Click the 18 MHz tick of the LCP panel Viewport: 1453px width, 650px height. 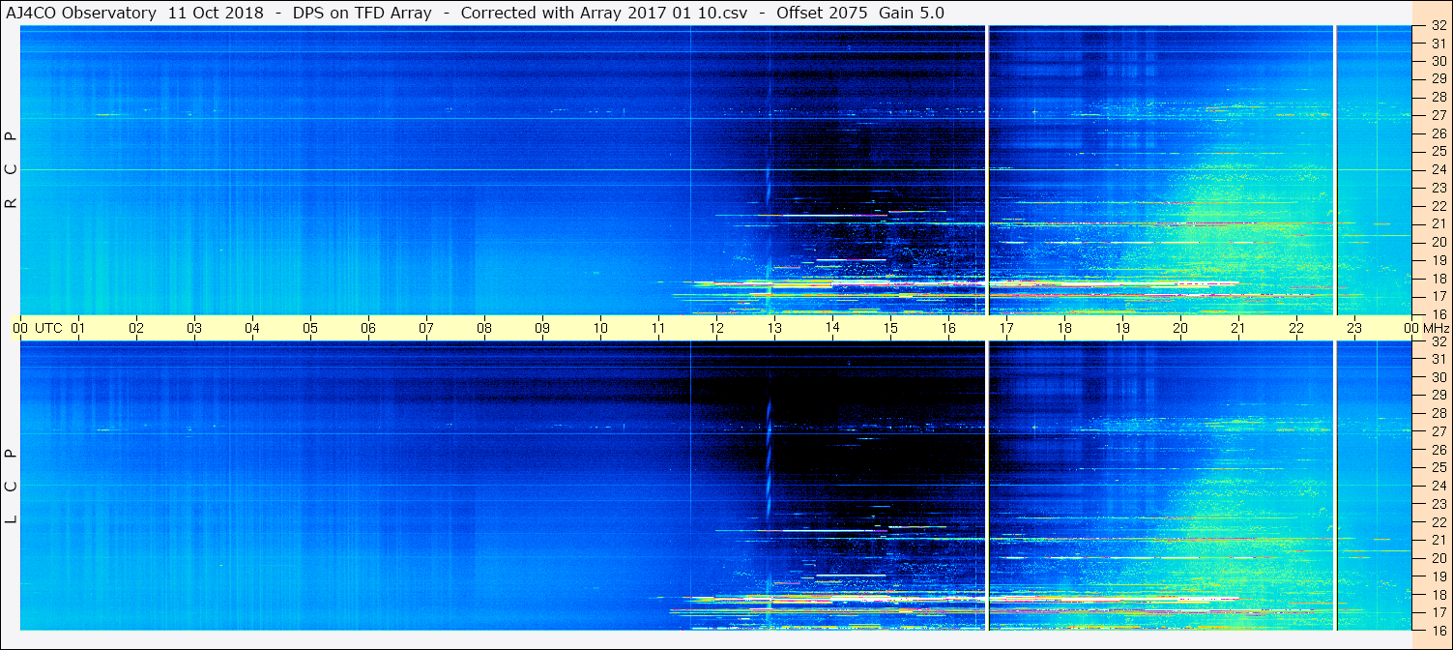pos(1438,595)
